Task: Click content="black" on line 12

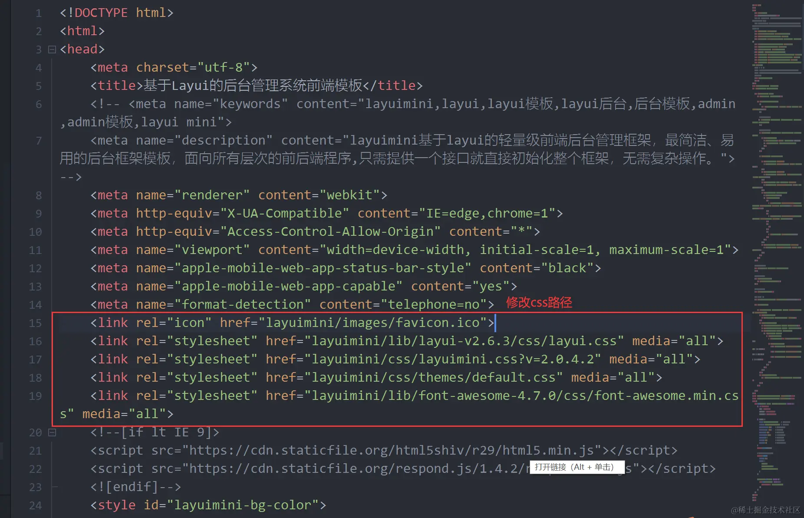Action: click(537, 268)
